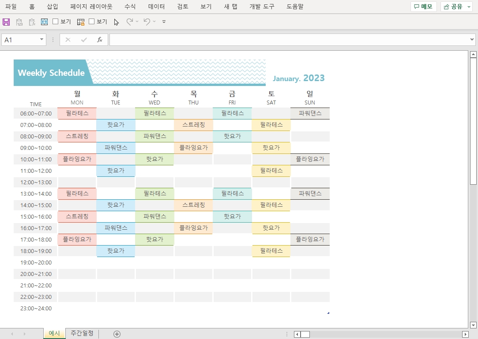The width and height of the screenshot is (478, 339).
Task: Open the 도움말 ribbon tab
Action: 295,7
